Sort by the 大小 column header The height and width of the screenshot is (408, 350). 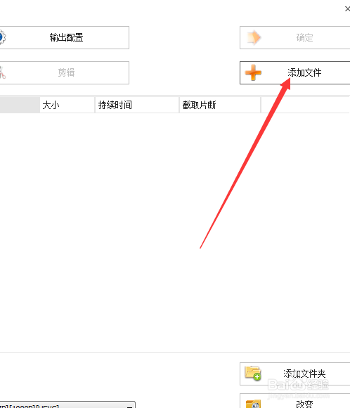coord(67,105)
